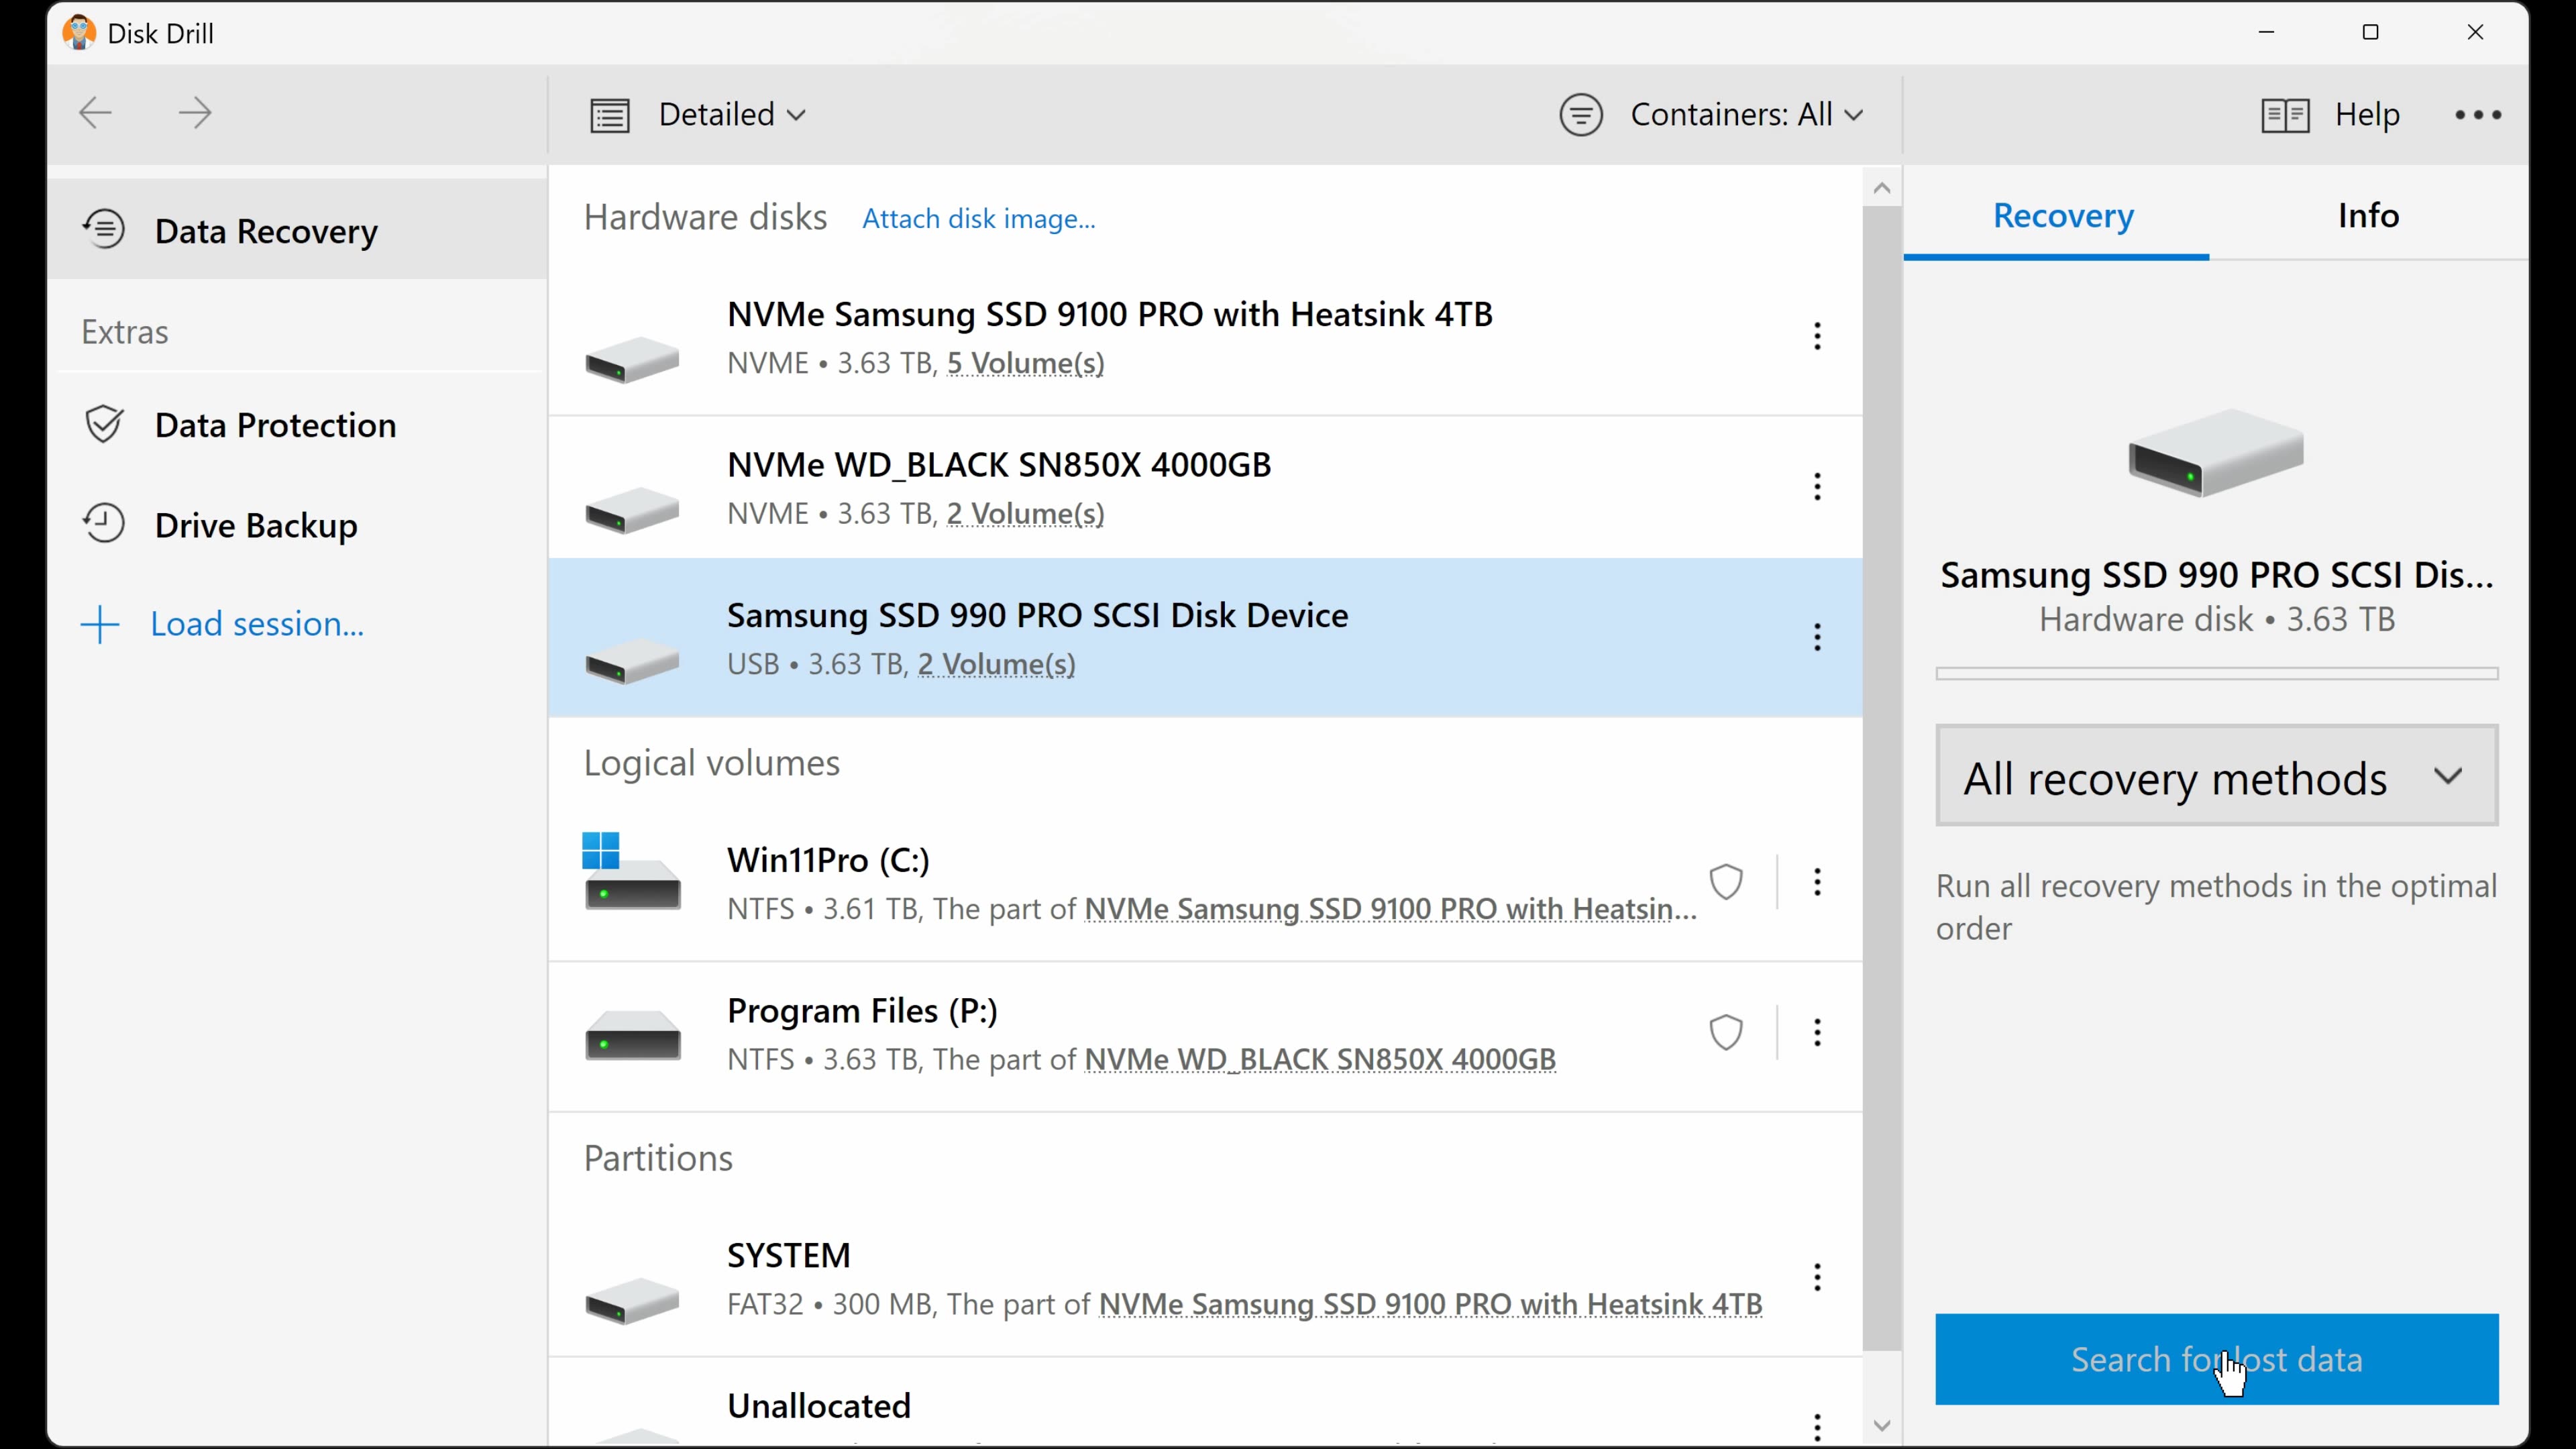Image resolution: width=2576 pixels, height=1449 pixels.
Task: Open options menu for the SYSTEM partition
Action: tap(1817, 1277)
